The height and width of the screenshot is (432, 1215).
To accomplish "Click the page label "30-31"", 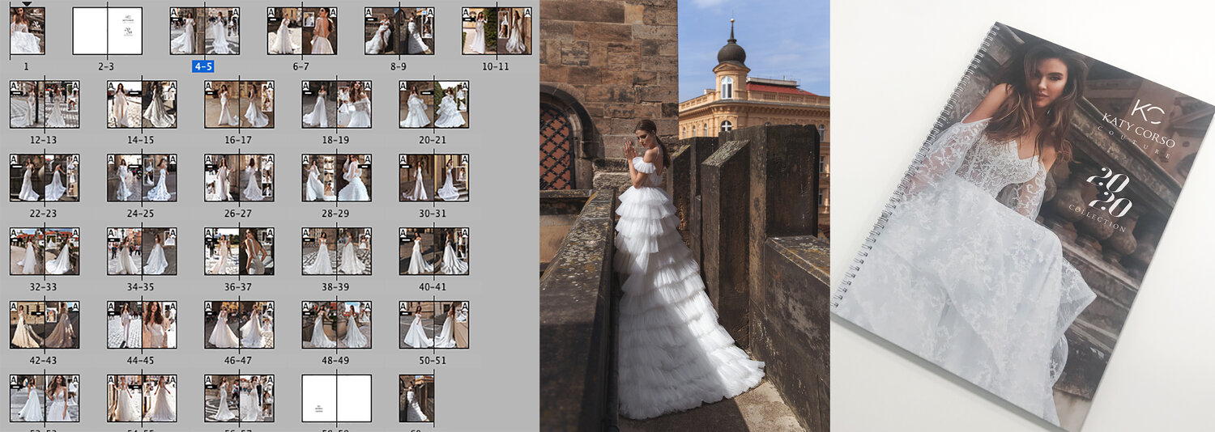I will 433,214.
